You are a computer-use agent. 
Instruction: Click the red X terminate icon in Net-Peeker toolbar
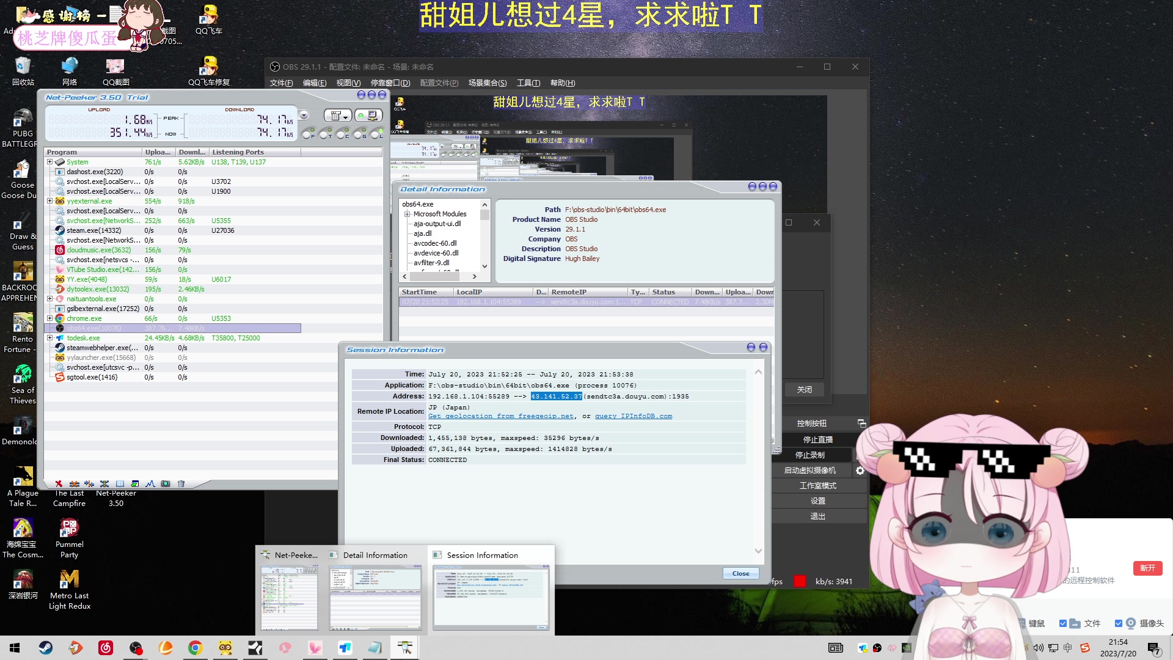(59, 483)
